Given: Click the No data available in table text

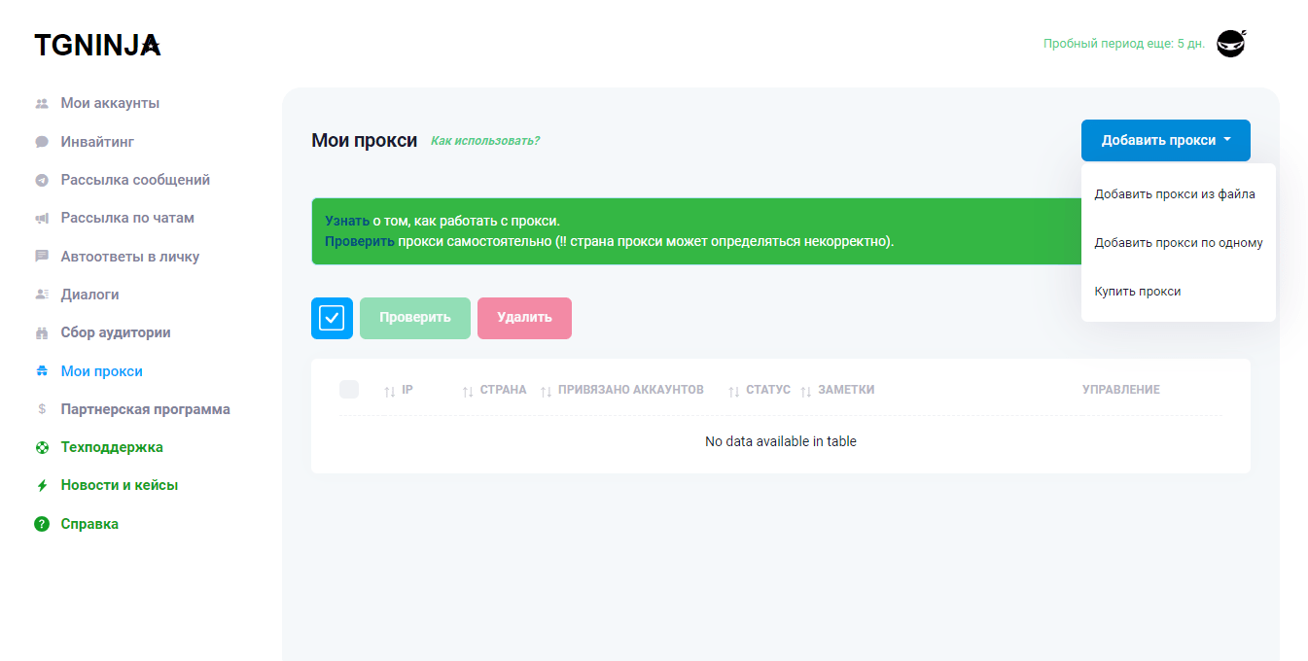Looking at the screenshot, I should [781, 441].
